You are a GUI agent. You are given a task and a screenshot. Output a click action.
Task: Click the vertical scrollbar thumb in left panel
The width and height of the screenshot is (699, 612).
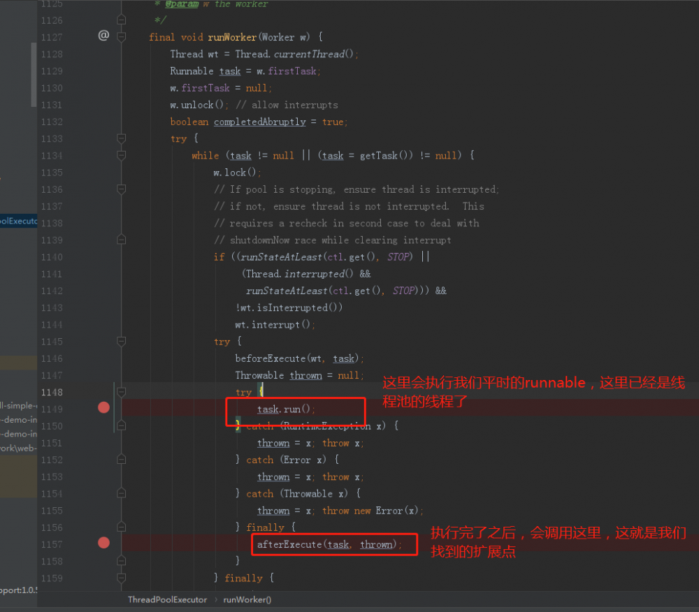[x=34, y=74]
